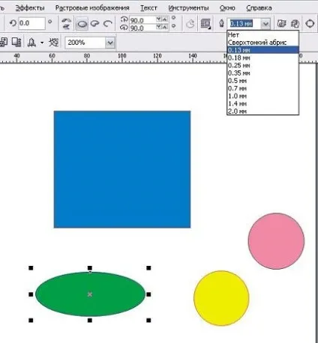The width and height of the screenshot is (318, 343).
Task: Click the bell-shaped Corel online icon
Action: click(x=31, y=43)
